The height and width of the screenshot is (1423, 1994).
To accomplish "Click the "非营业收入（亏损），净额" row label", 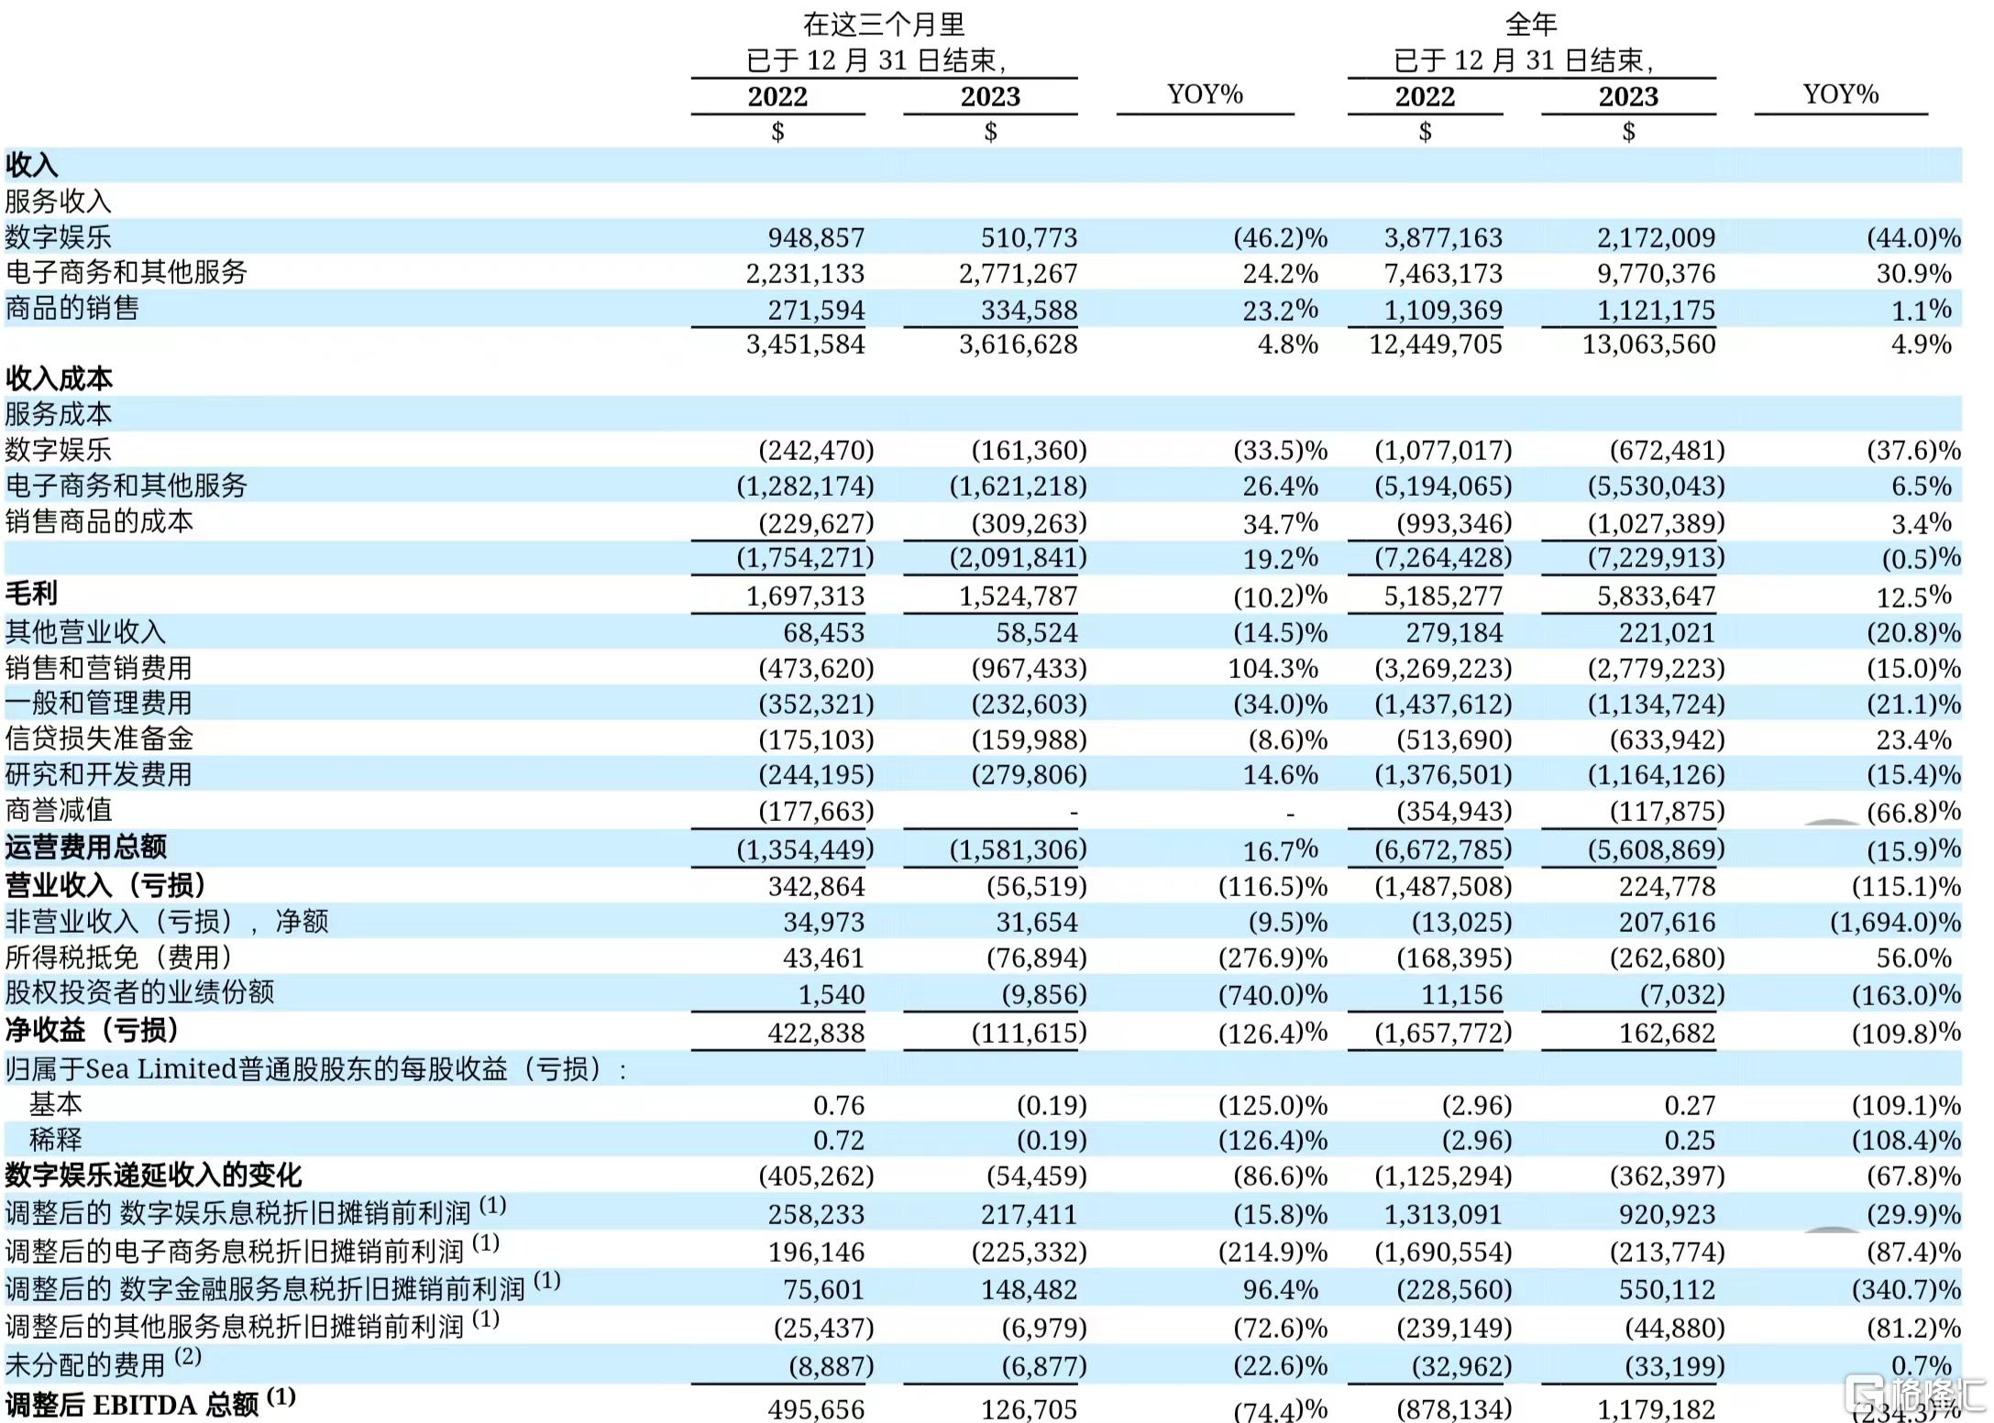I will (x=166, y=921).
